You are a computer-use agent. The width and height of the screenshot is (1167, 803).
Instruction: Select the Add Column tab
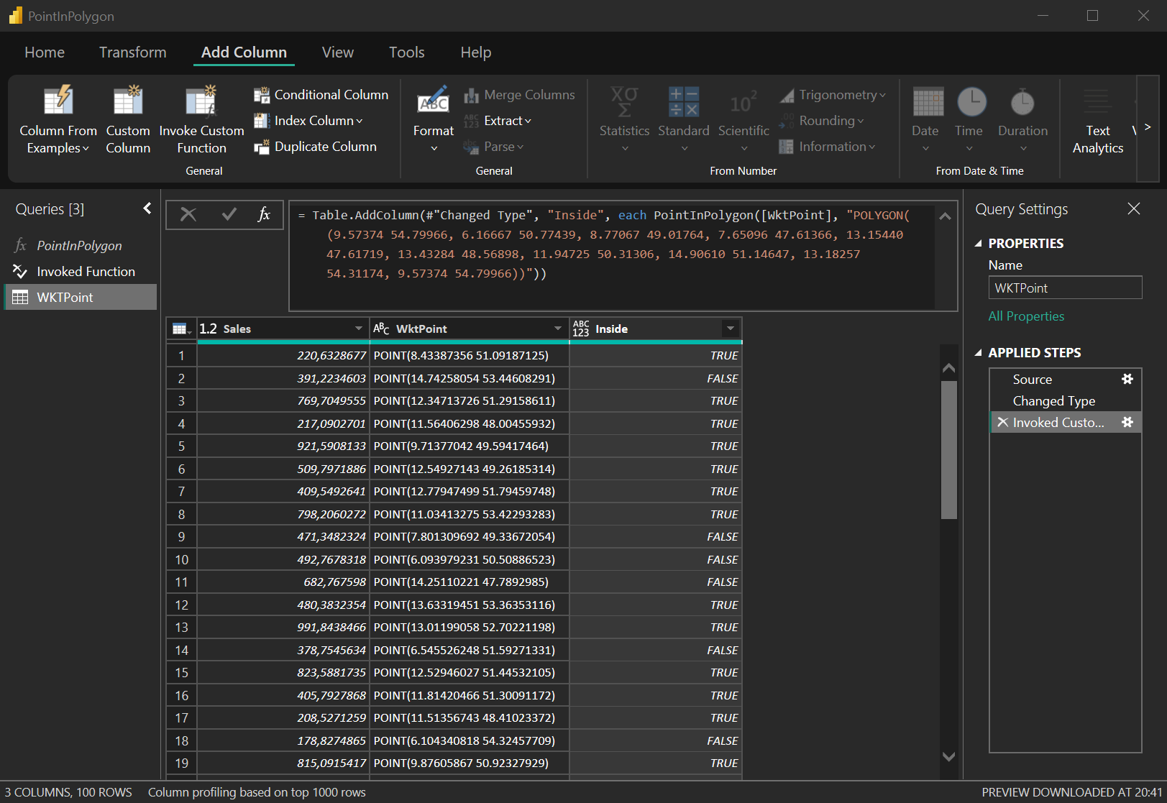point(244,52)
